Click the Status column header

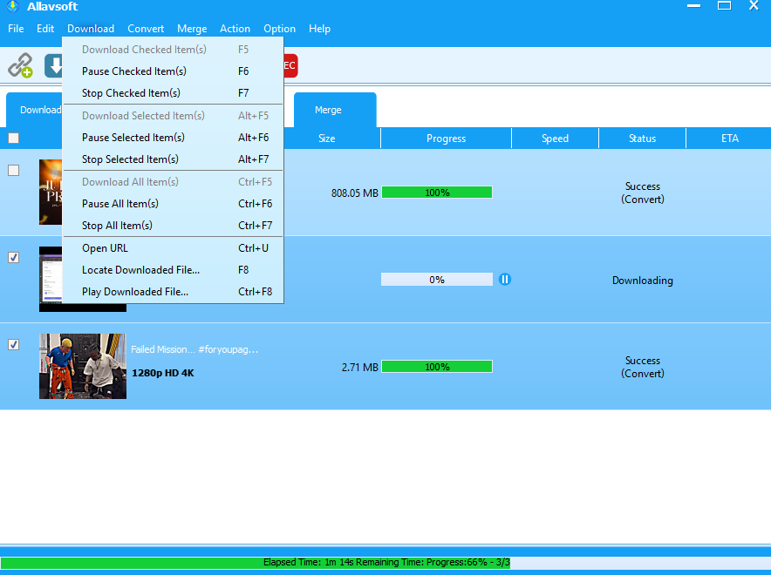pos(642,139)
